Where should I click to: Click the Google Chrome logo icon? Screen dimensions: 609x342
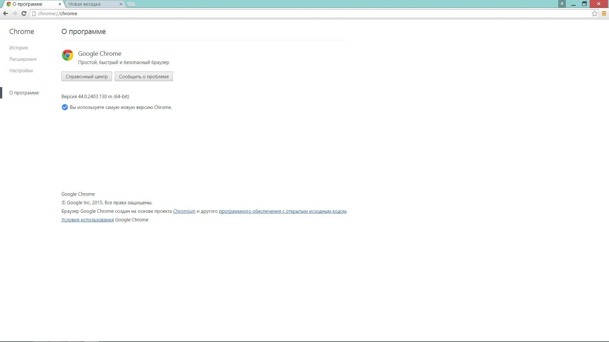[x=68, y=55]
